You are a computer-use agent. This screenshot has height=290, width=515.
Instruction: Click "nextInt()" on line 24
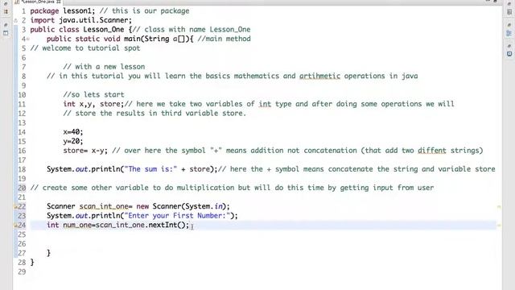[x=167, y=226]
